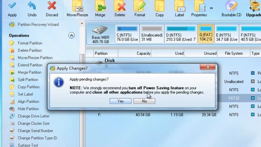Click the Copy toolbar icon
The image size is (261, 147).
(159, 6)
